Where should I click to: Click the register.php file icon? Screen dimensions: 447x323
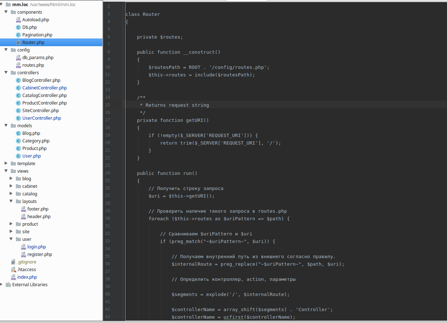(x=23, y=255)
